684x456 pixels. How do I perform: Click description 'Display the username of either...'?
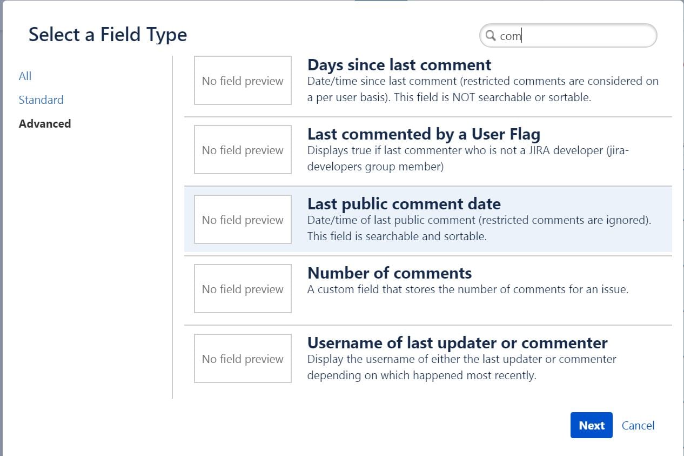tap(462, 367)
